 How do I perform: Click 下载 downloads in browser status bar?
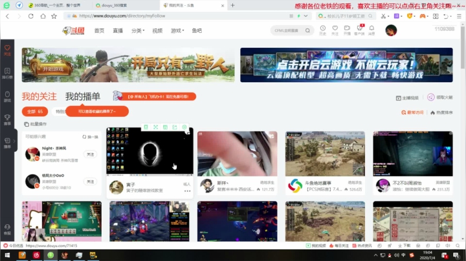[405, 245]
